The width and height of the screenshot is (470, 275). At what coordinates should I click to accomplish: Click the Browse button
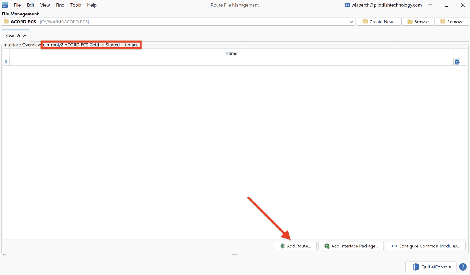tap(418, 22)
